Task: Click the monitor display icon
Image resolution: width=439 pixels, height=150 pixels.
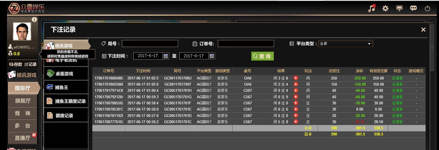Action: (x=400, y=8)
